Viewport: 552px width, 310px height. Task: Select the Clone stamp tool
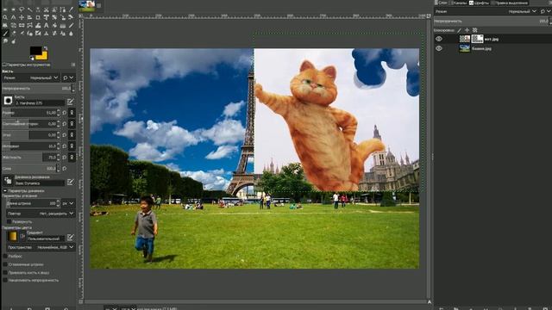point(46,33)
